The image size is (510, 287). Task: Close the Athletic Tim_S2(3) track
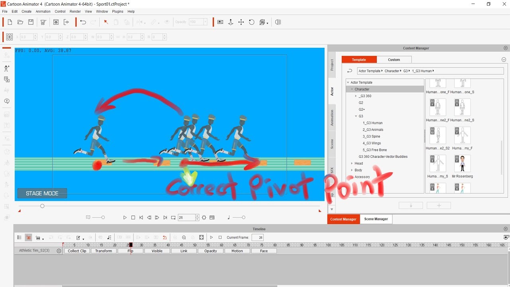click(x=59, y=251)
